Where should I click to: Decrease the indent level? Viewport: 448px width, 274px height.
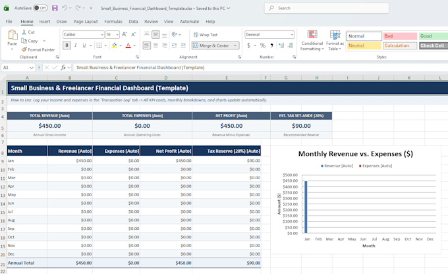point(175,45)
